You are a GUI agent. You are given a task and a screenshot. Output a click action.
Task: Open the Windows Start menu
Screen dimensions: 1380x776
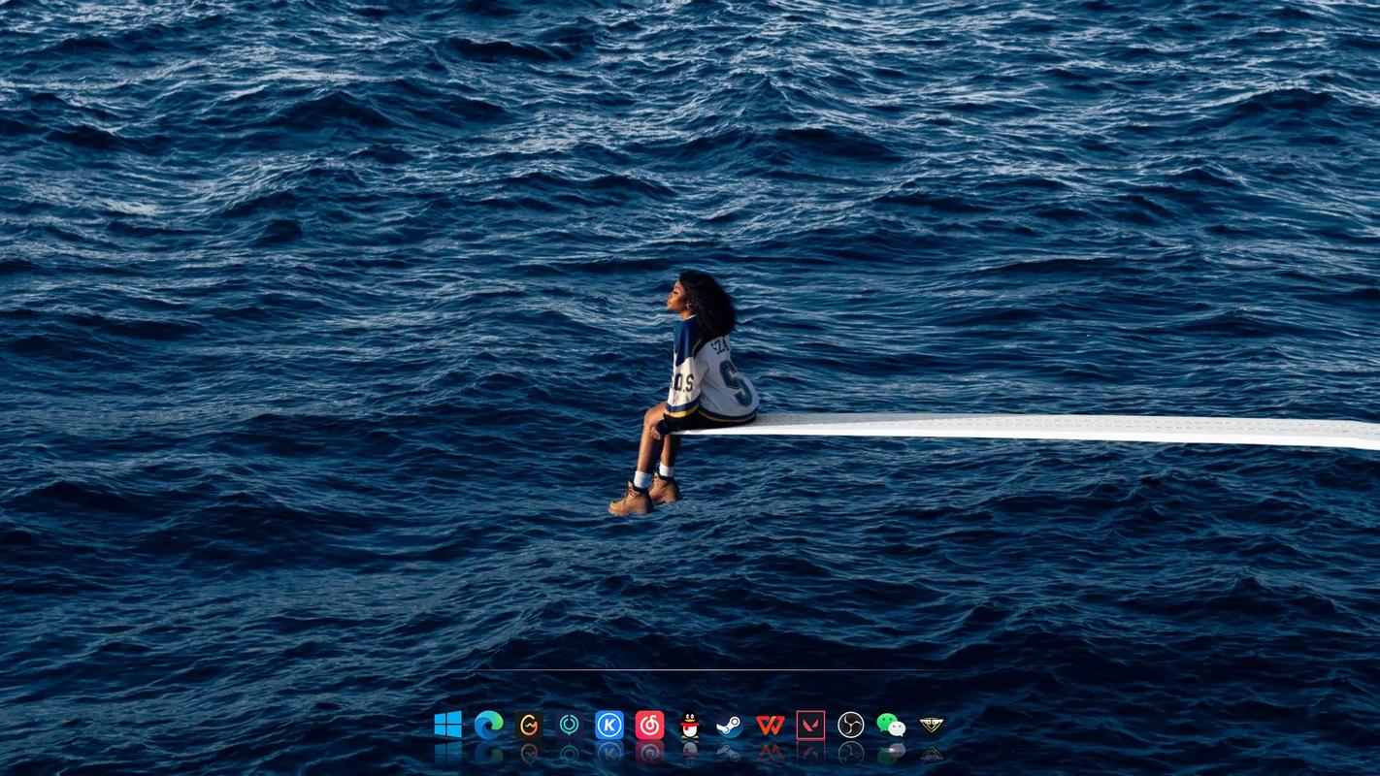point(448,725)
